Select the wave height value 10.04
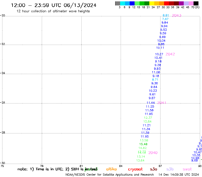 (161, 41)
